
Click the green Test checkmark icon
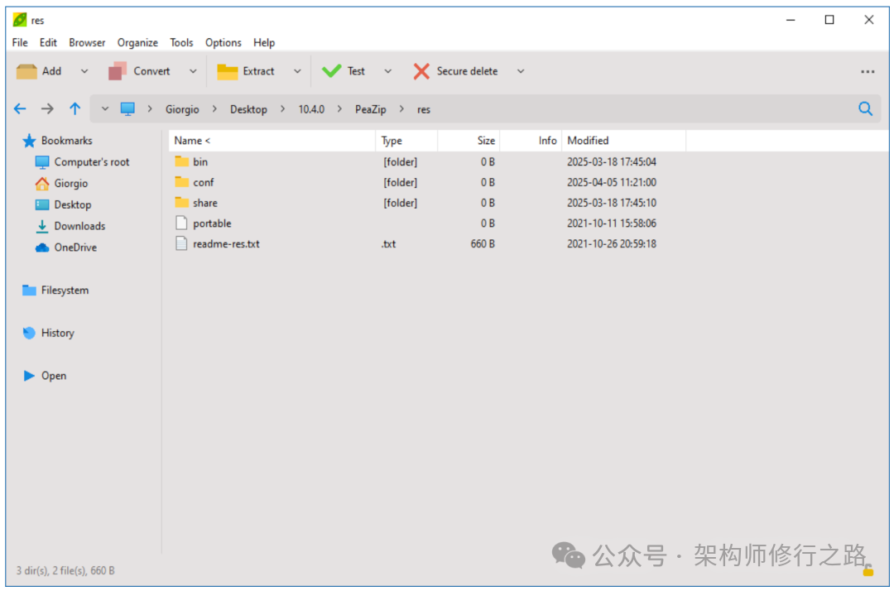point(331,71)
